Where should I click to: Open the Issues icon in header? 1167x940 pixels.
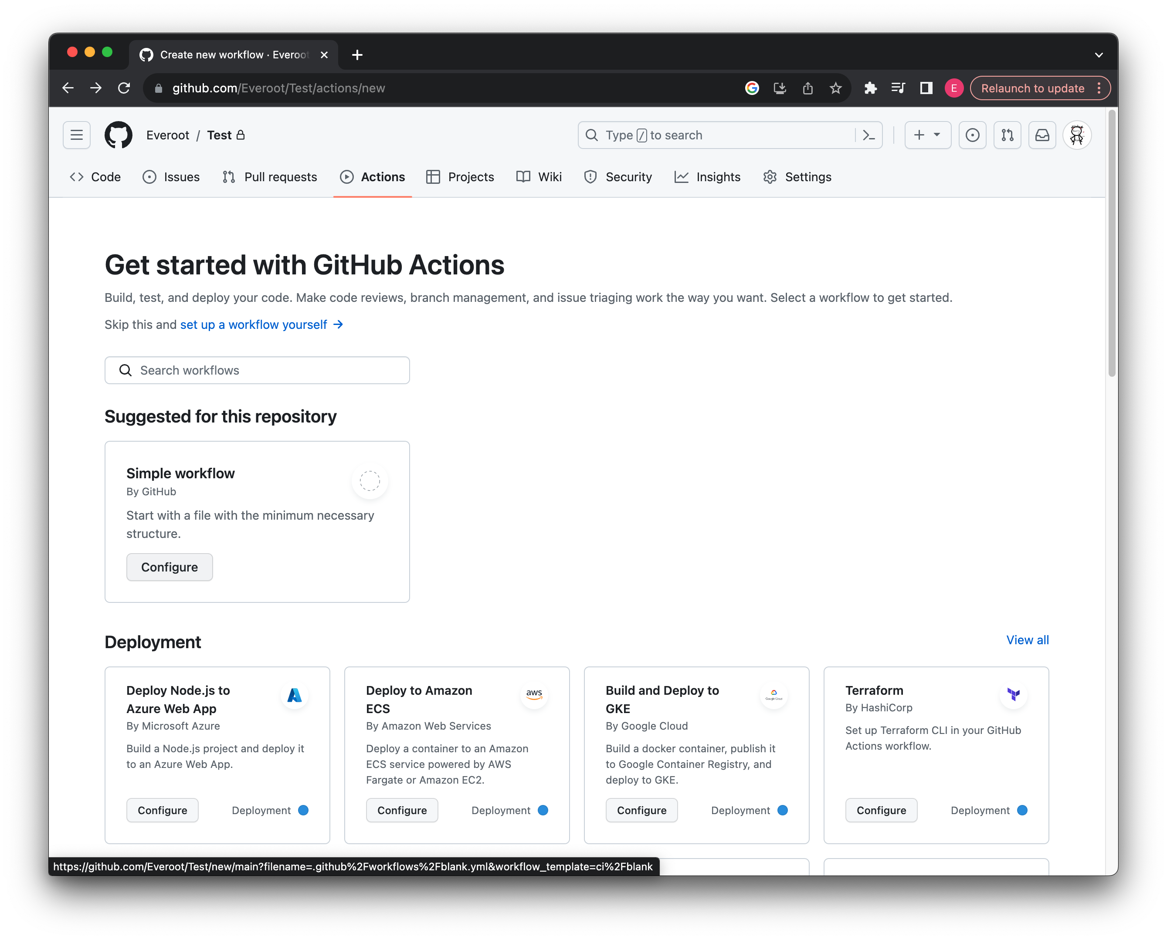point(972,135)
